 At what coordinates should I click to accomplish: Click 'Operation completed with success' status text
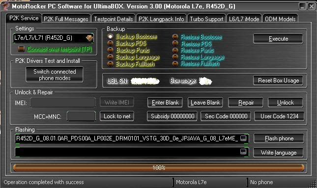tap(44, 182)
